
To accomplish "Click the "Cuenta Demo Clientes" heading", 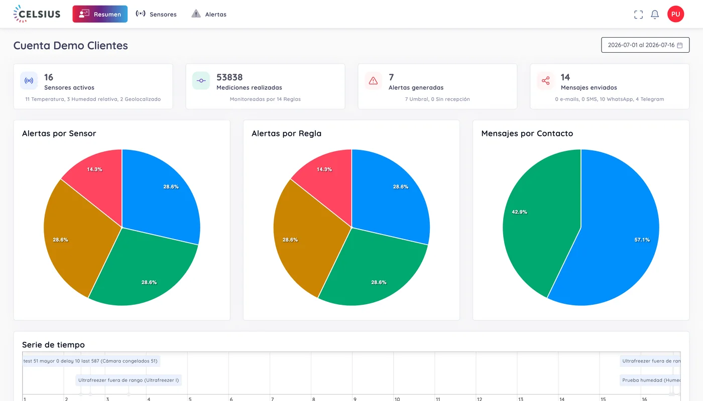I will click(71, 46).
